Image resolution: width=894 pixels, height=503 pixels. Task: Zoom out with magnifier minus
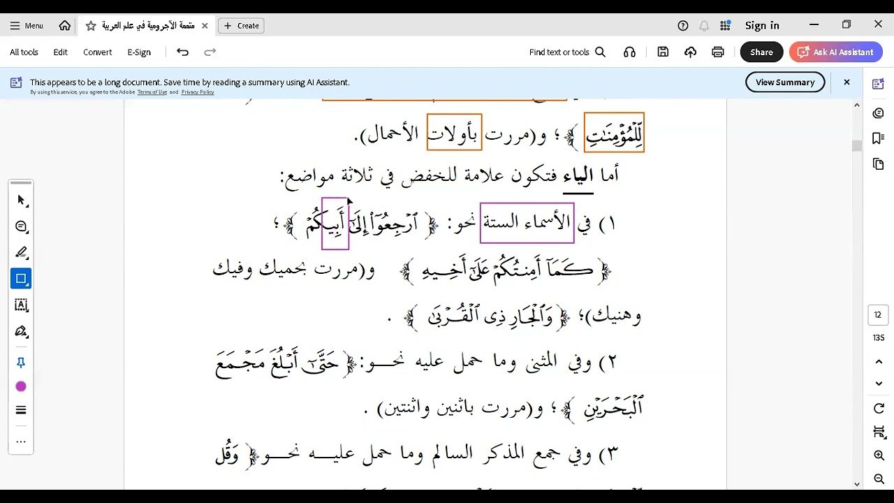[x=879, y=479]
